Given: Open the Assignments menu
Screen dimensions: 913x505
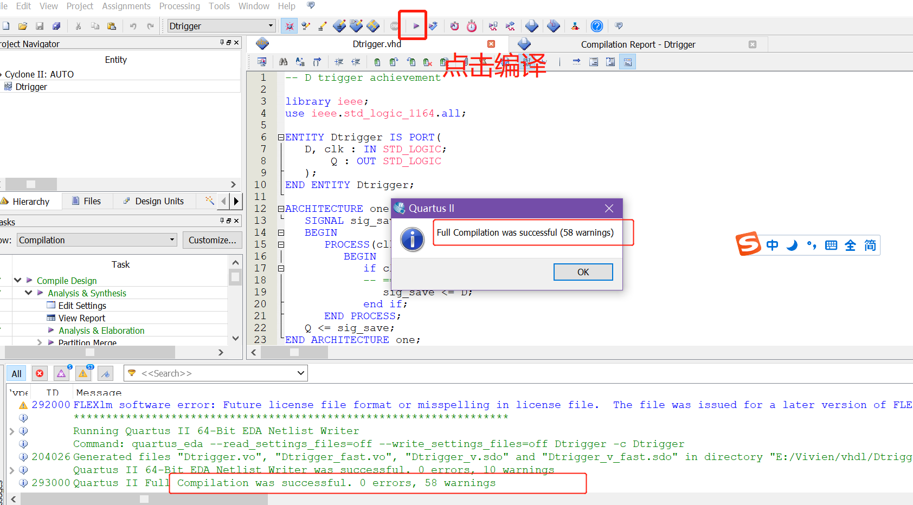Looking at the screenshot, I should [x=126, y=6].
